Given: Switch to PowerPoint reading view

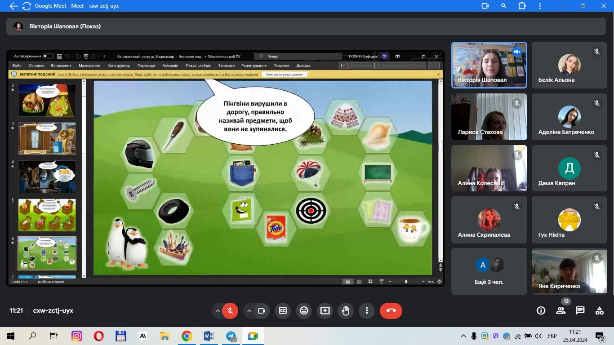Looking at the screenshot, I should coord(370,282).
